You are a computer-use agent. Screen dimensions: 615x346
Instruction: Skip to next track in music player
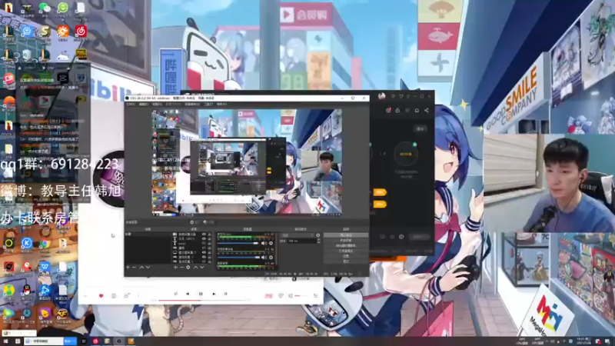pos(214,294)
